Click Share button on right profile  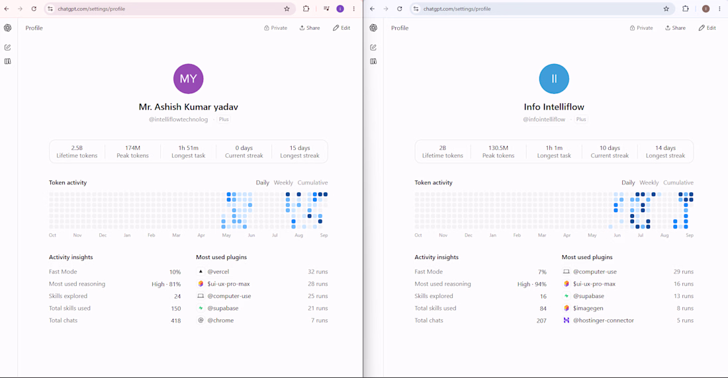click(x=675, y=28)
